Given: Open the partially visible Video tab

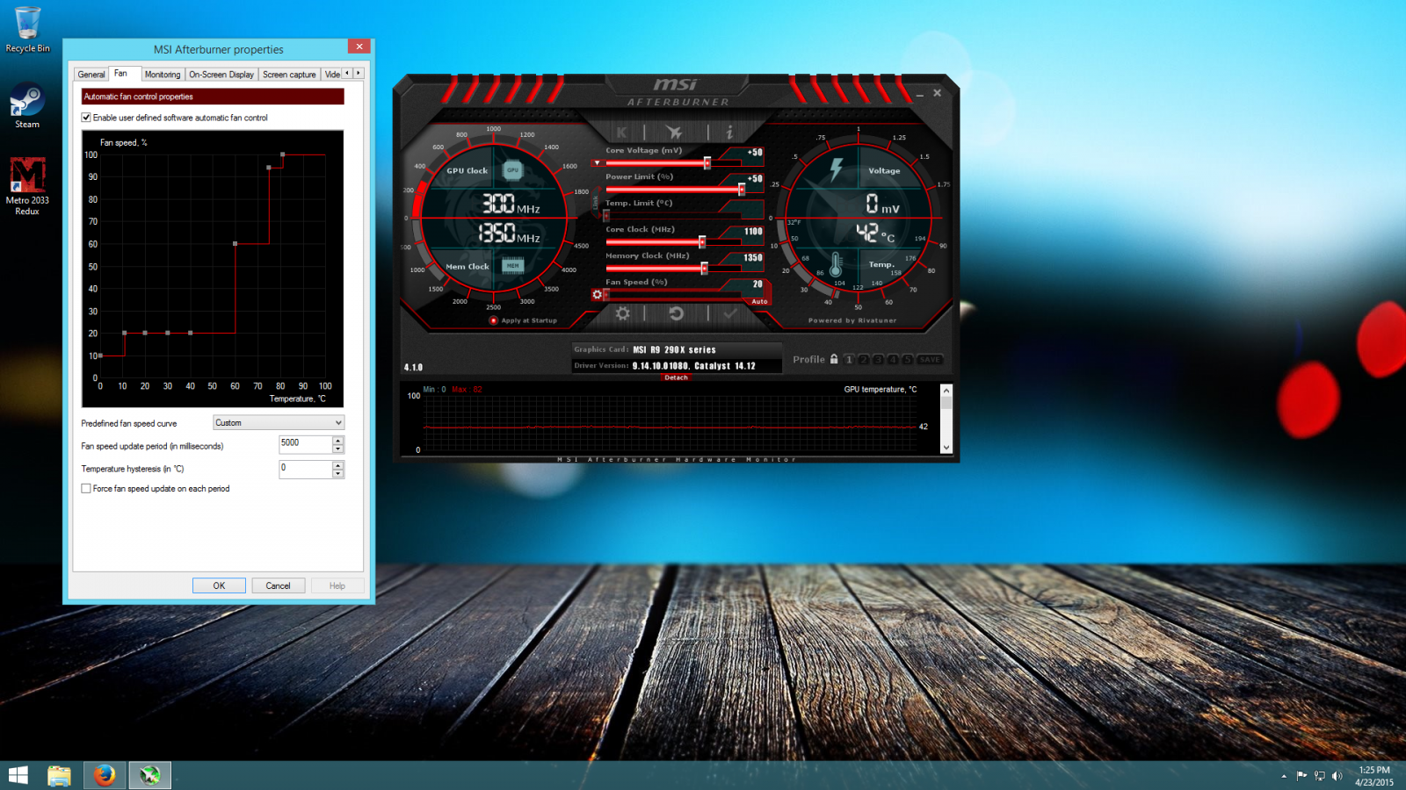Looking at the screenshot, I should [331, 75].
